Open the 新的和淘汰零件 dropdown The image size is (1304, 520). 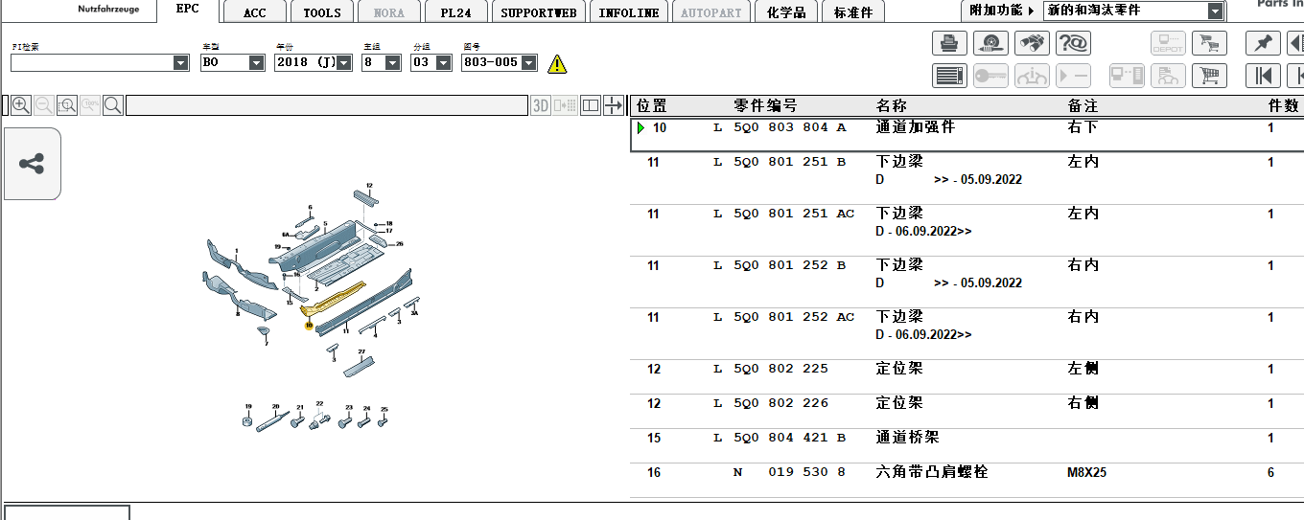(x=1216, y=11)
